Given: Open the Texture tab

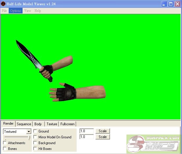Looking at the screenshot, I should (52, 124).
